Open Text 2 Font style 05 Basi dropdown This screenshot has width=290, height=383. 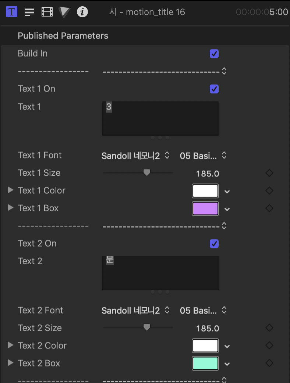203,311
